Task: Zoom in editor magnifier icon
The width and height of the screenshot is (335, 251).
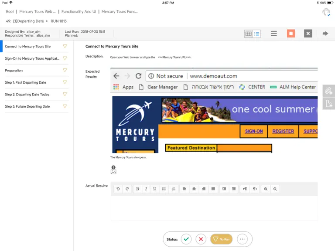Action: (x=266, y=189)
